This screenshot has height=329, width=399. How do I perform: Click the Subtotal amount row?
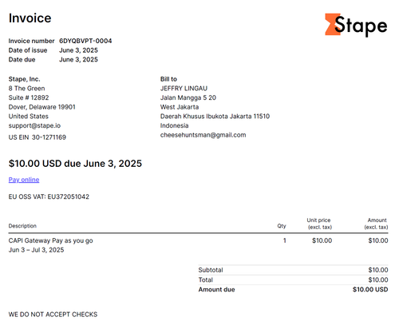click(x=293, y=270)
